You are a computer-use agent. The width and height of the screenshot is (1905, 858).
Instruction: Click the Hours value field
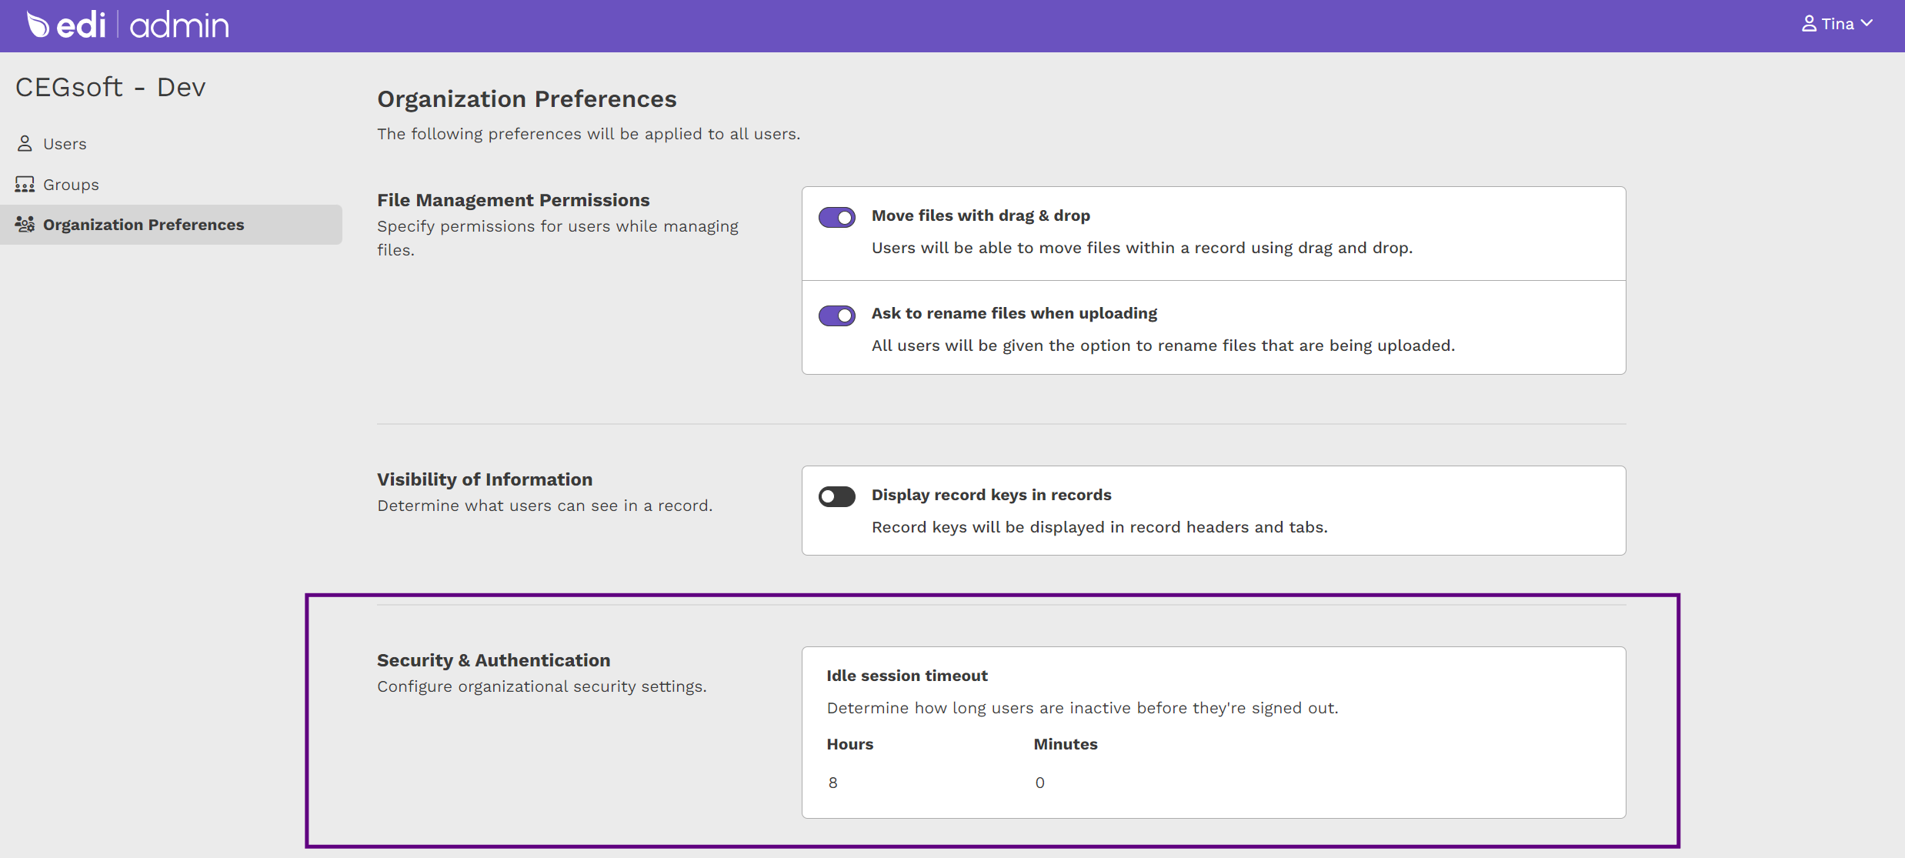[x=833, y=783]
